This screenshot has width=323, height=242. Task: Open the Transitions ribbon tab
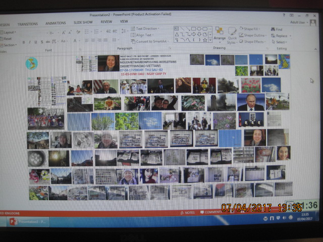[28, 24]
